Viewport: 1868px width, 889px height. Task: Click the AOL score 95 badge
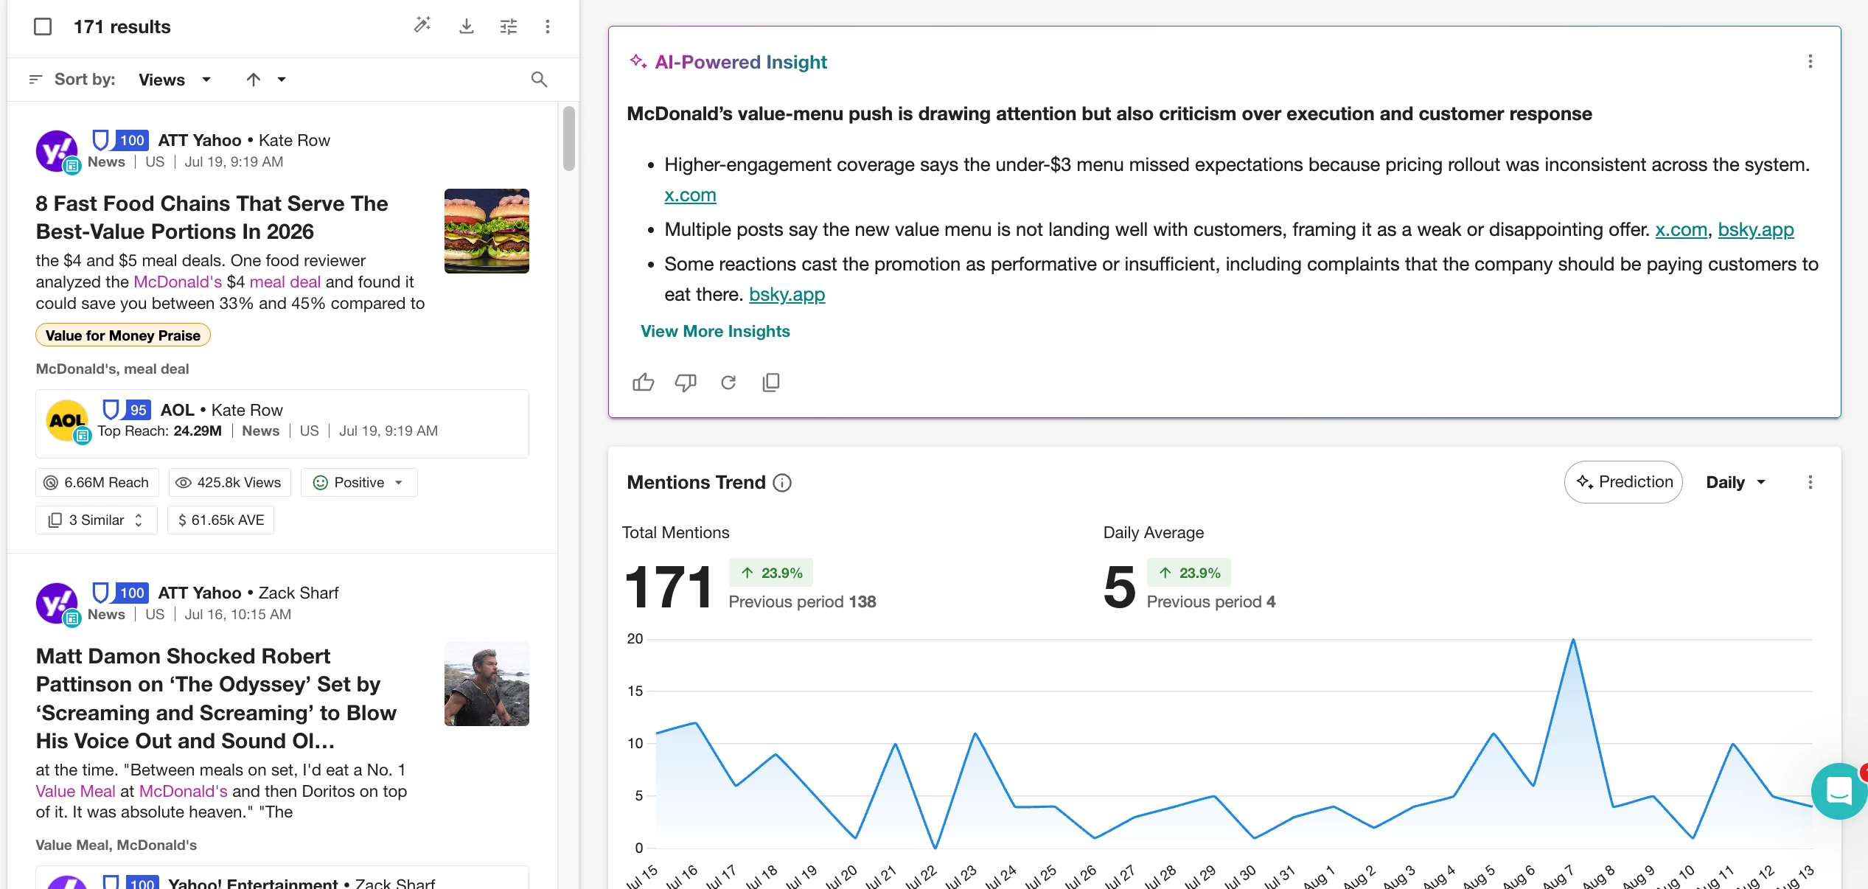[x=127, y=410]
